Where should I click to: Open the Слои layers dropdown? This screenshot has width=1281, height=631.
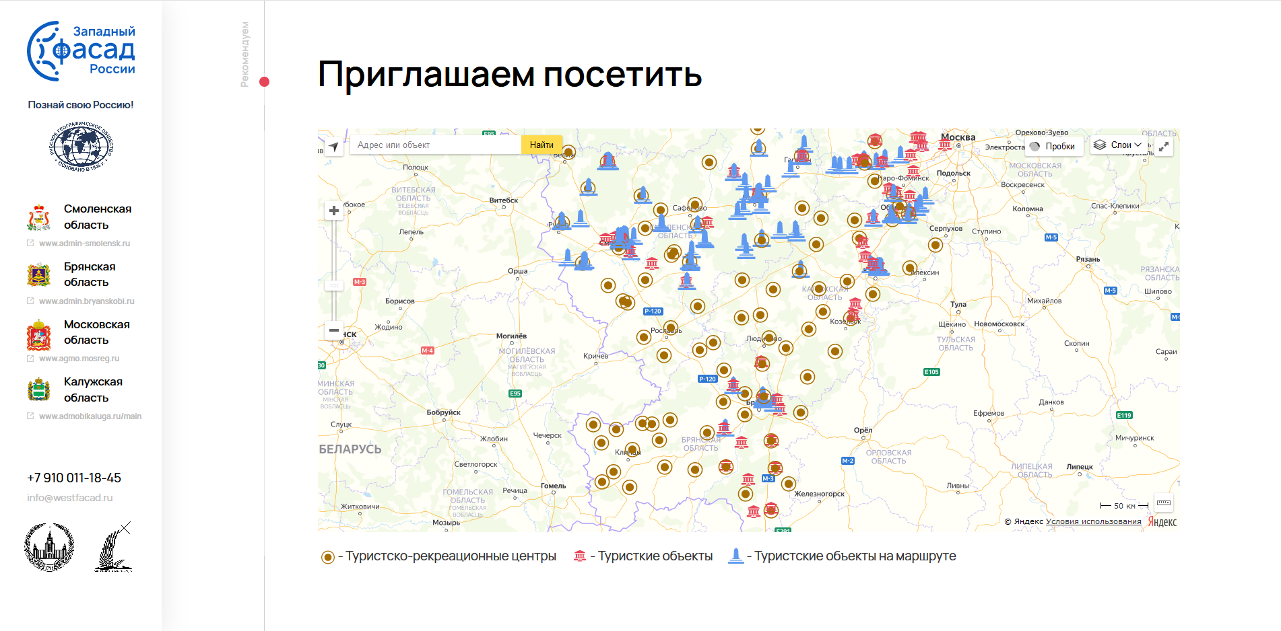[1118, 145]
